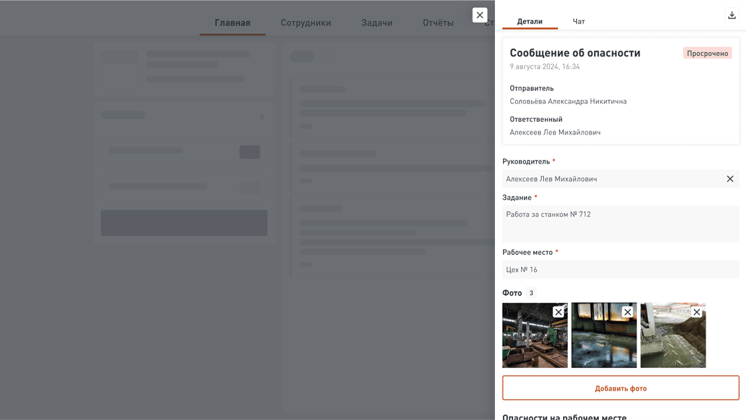
Task: Download the report with the download icon
Action: pyautogui.click(x=732, y=15)
